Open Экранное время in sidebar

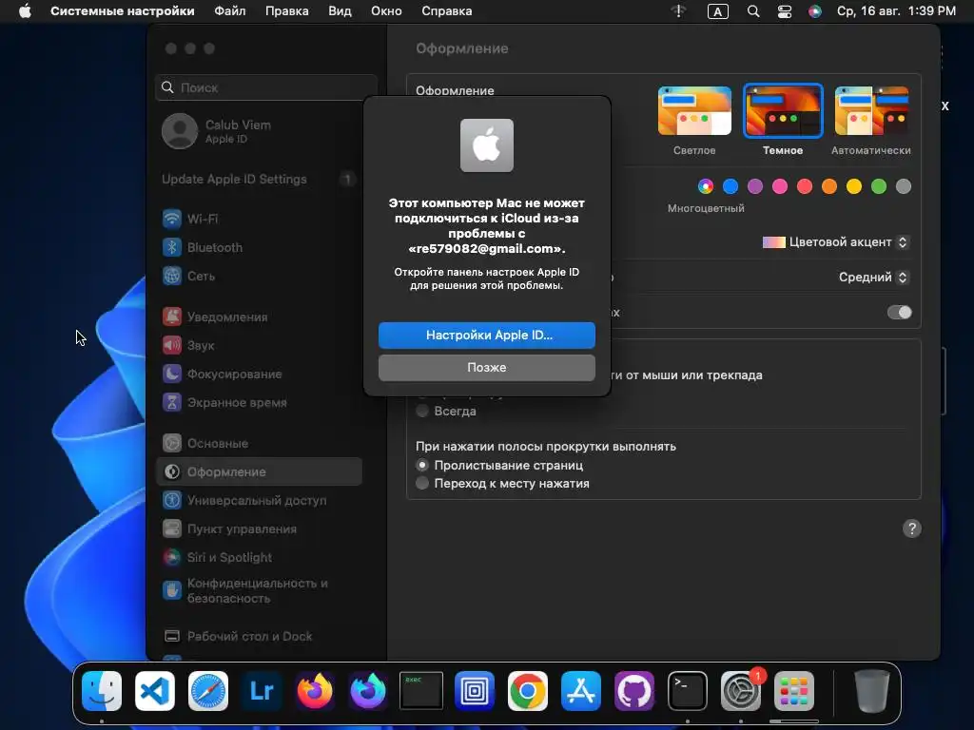(x=259, y=402)
